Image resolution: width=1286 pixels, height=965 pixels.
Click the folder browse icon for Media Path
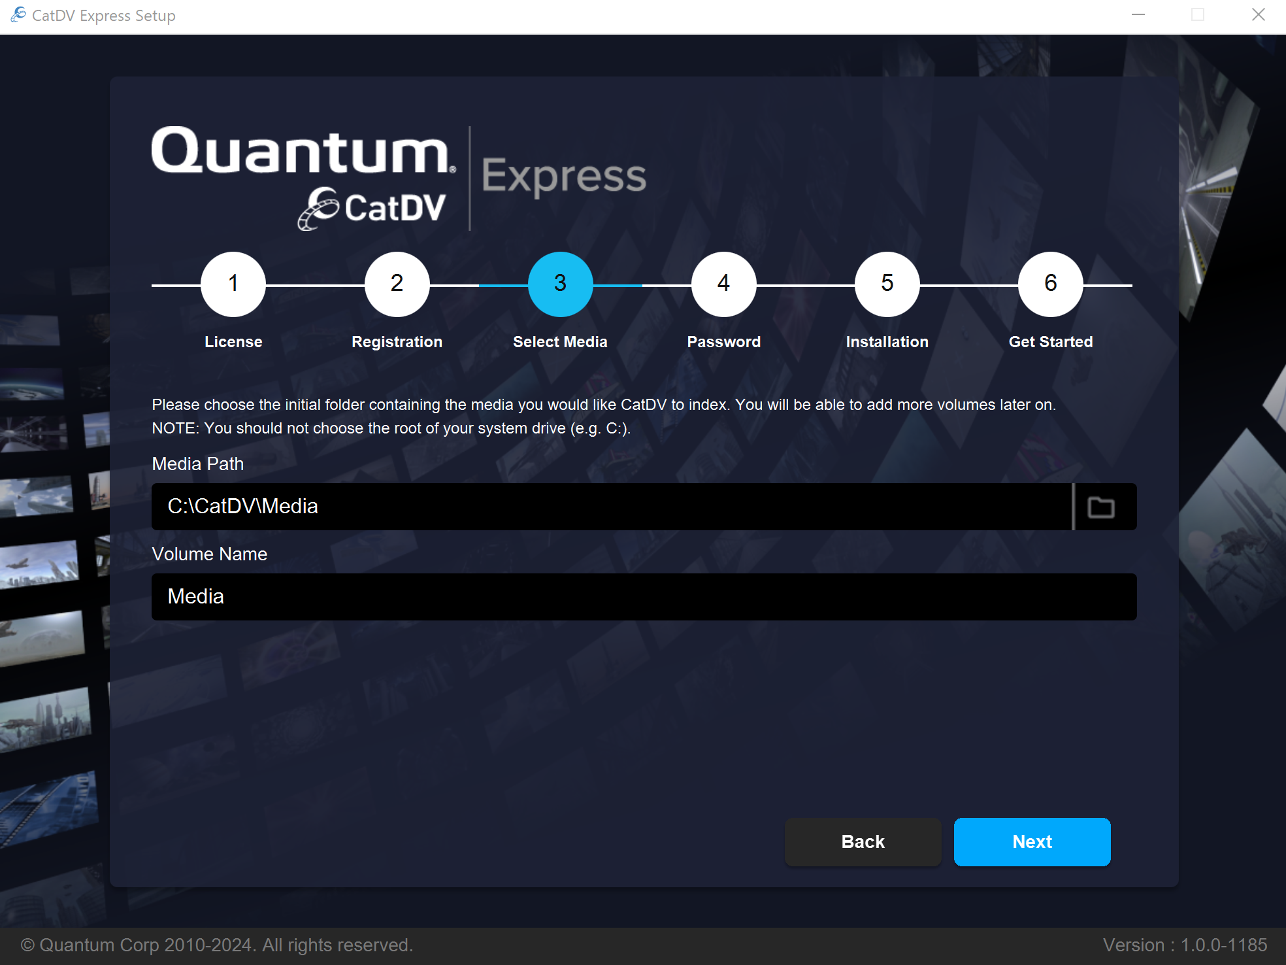[1102, 507]
